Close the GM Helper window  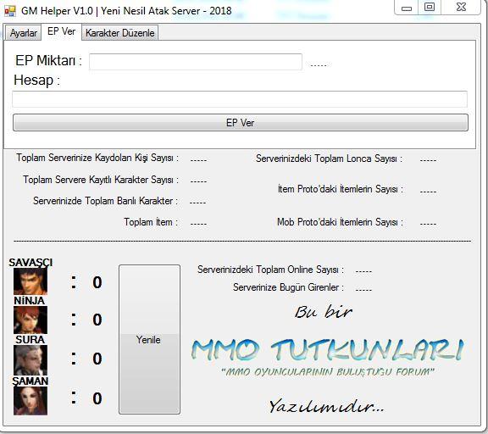(x=461, y=8)
